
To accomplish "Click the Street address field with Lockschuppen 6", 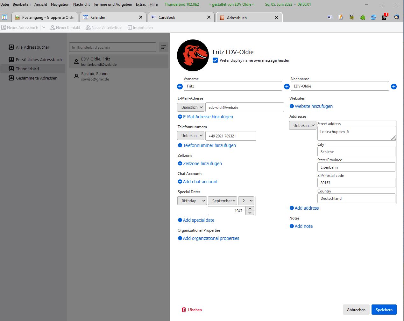I will point(357,133).
